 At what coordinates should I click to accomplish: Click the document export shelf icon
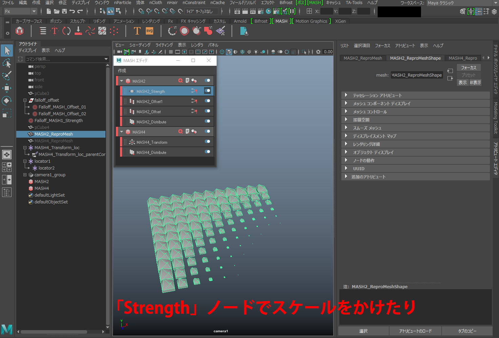244,31
